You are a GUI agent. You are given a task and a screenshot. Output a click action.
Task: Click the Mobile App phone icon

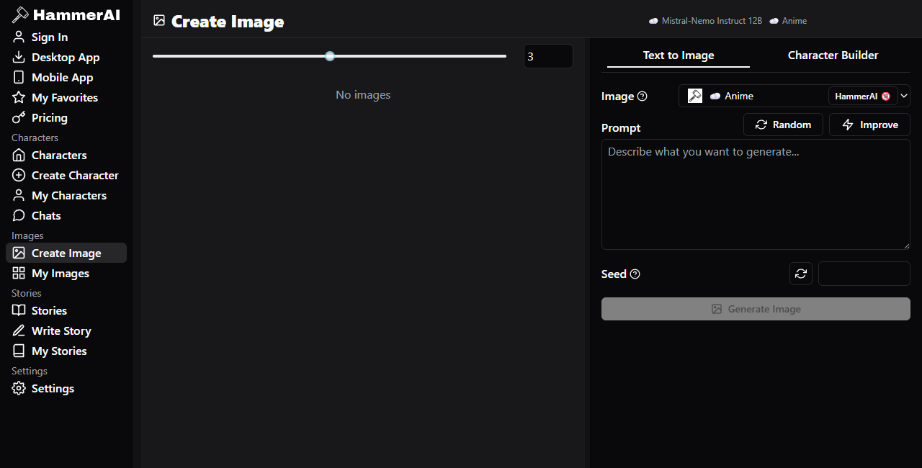tap(19, 77)
